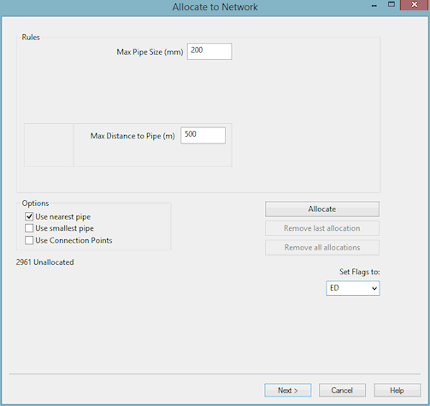Click Remove all allocations button
The width and height of the screenshot is (430, 406).
pos(322,248)
